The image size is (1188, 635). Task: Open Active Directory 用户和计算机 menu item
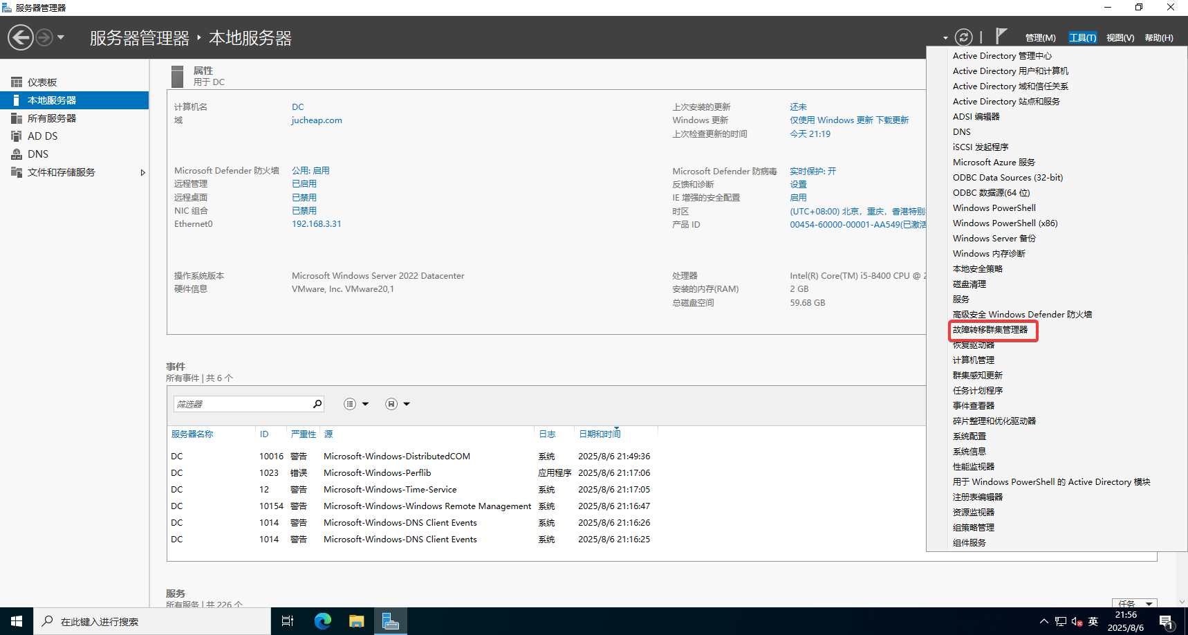pyautogui.click(x=1010, y=71)
